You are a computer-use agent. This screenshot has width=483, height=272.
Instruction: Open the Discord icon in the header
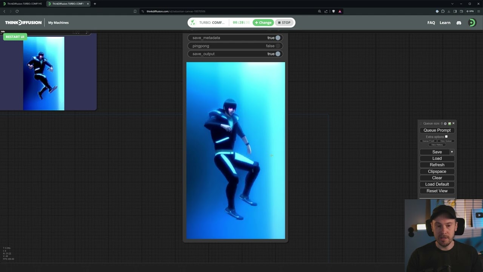459,23
